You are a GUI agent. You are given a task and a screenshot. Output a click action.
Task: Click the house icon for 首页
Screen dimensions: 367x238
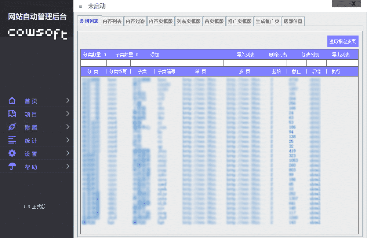12,101
